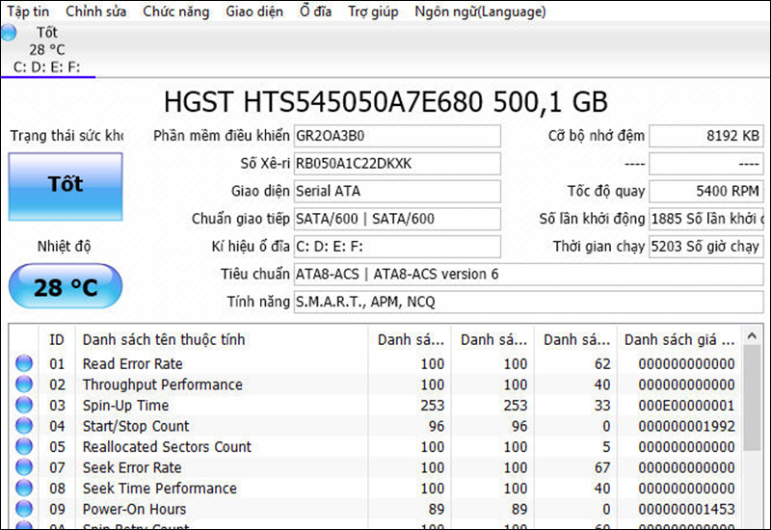Click the status orb for Start/Stop Count

pos(23,426)
